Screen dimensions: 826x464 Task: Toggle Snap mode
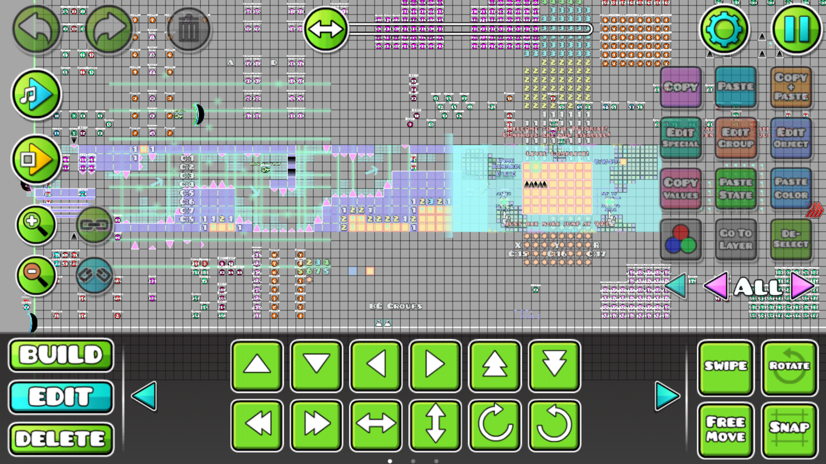pos(789,430)
